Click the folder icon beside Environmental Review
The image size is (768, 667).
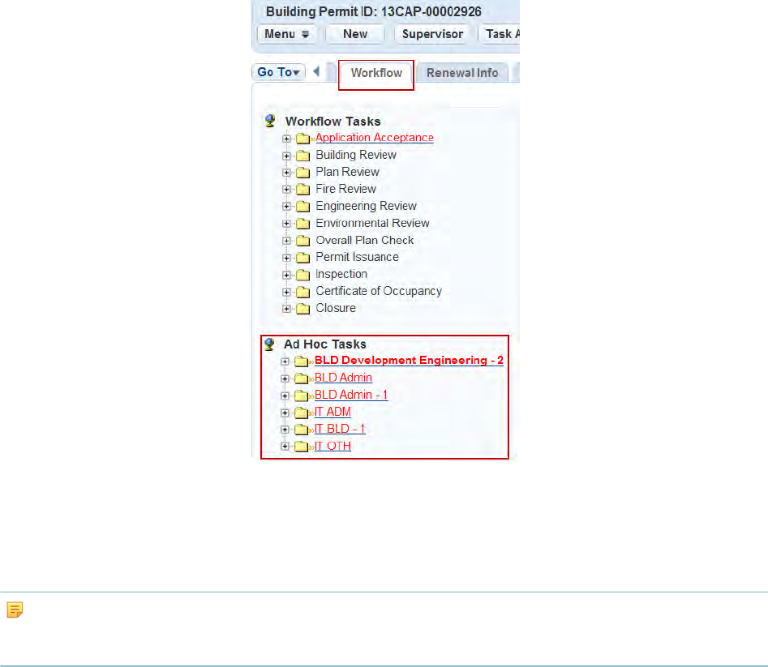coord(303,224)
